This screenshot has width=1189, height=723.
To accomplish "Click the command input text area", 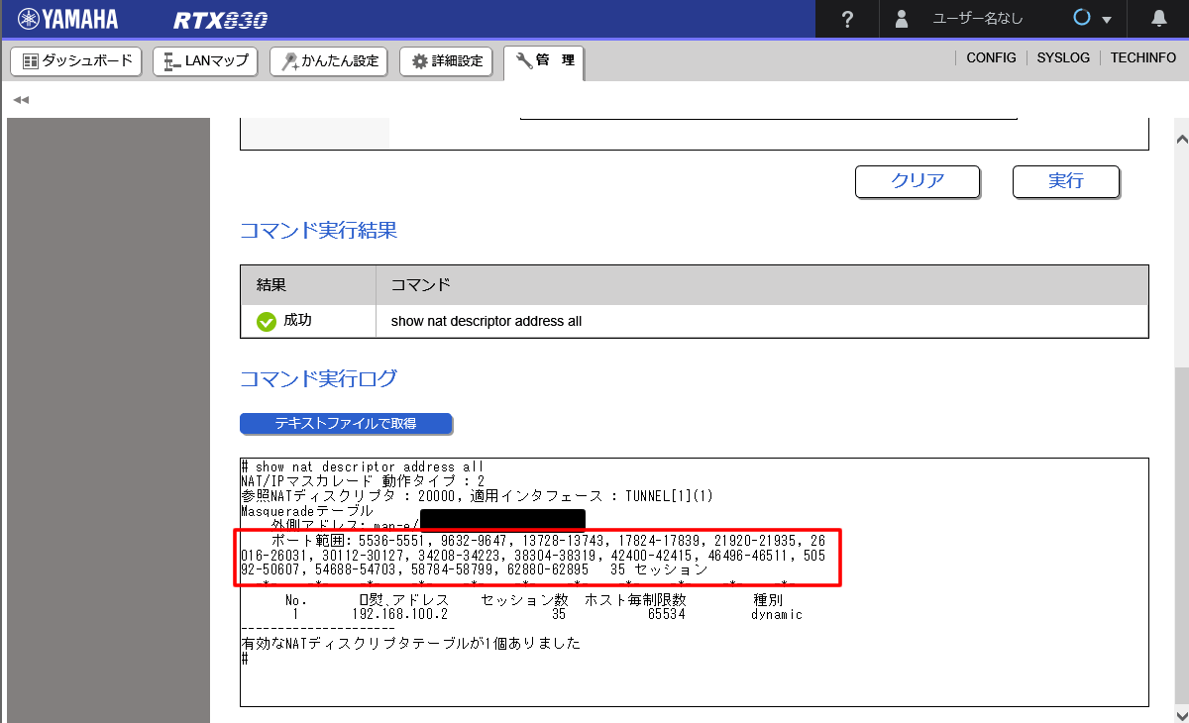I will [769, 117].
